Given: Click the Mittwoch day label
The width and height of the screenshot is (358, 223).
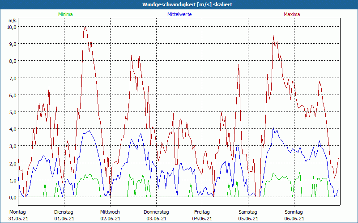Looking at the screenshot, I should tap(110, 212).
